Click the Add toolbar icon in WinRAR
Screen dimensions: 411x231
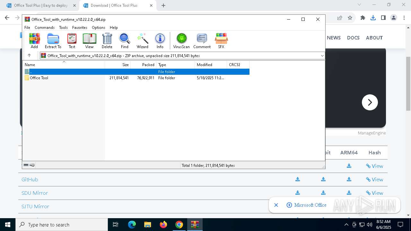pyautogui.click(x=34, y=41)
